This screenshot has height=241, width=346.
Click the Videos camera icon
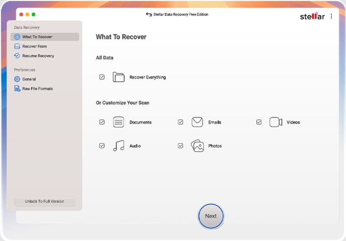pyautogui.click(x=276, y=122)
